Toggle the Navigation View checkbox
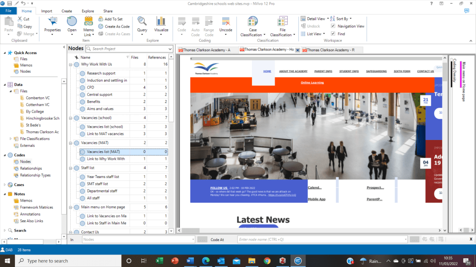 [x=333, y=26]
